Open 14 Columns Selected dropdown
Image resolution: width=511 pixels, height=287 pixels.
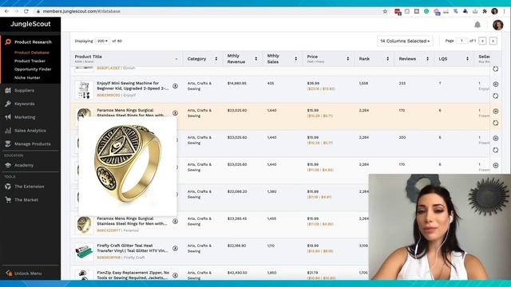405,41
